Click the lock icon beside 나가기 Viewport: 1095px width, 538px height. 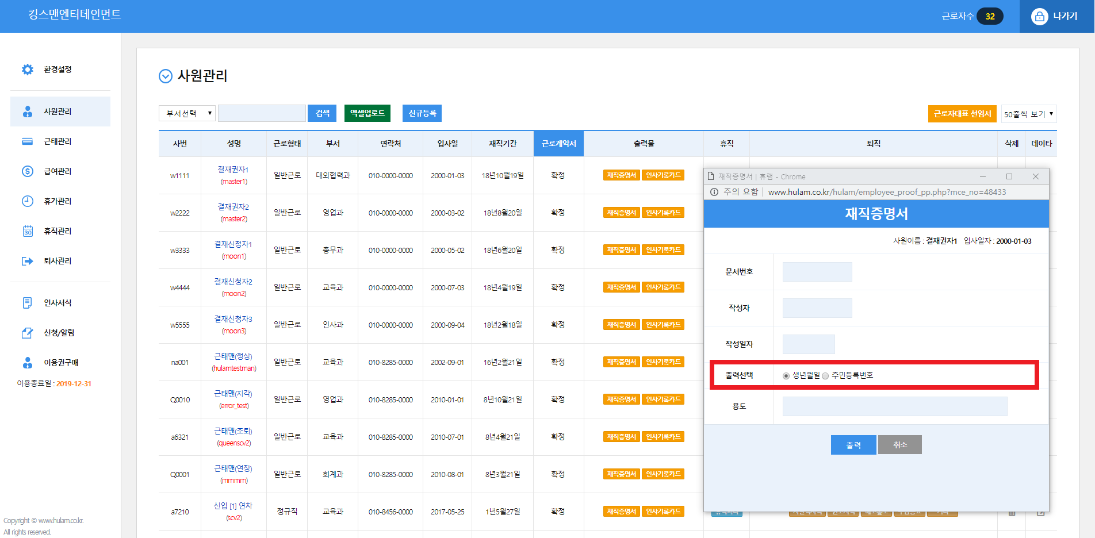tap(1039, 17)
